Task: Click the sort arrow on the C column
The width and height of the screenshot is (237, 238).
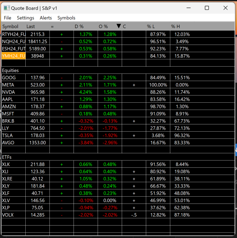Action: tap(118, 26)
